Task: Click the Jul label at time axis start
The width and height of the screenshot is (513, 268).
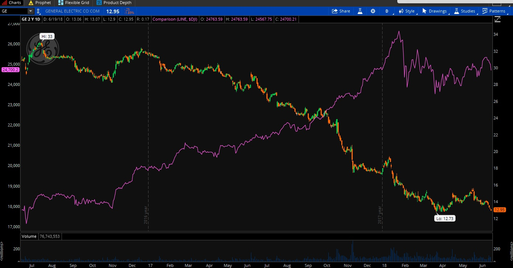Action: point(32,265)
